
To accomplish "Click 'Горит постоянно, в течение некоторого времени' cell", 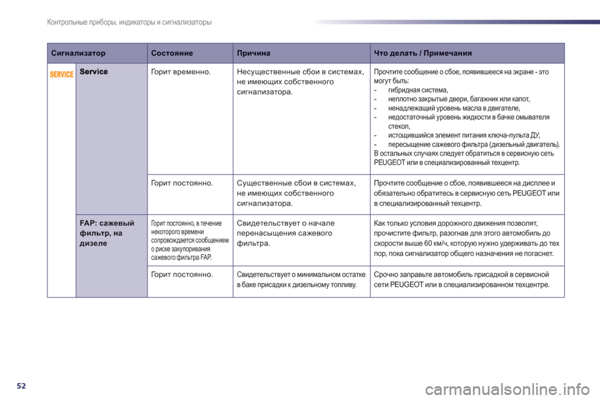I will click(190, 240).
